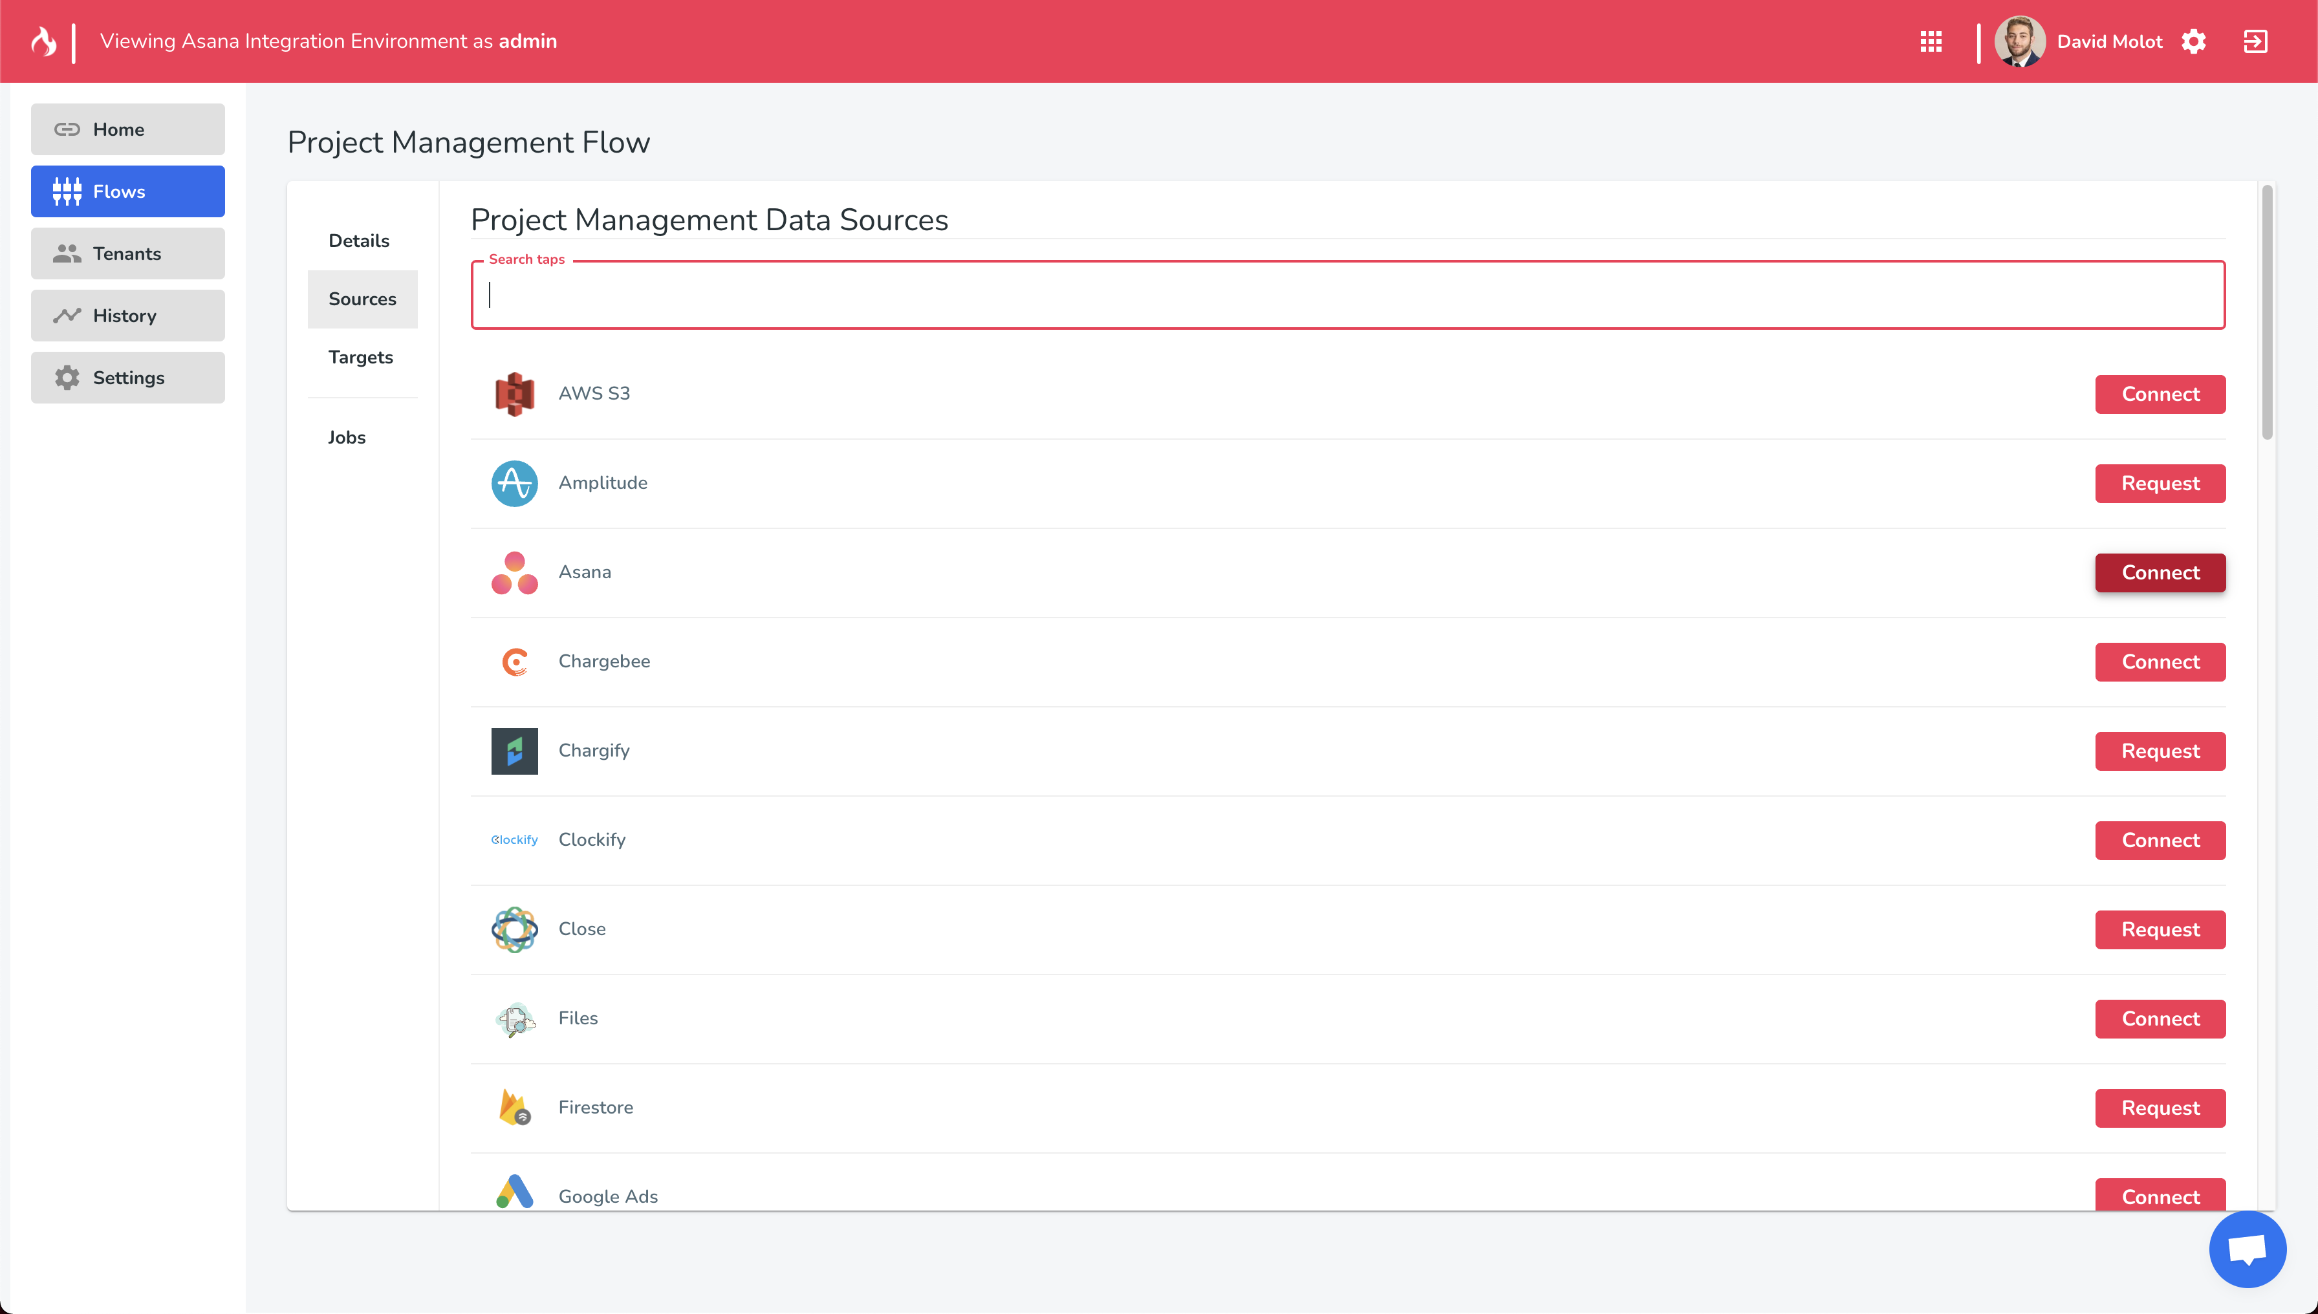
Task: Click the 'AWS S3' source name
Action: click(x=594, y=393)
